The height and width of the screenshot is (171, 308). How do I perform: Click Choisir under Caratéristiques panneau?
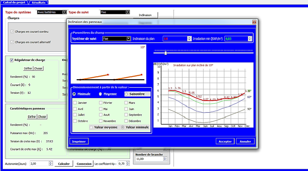coord(42,117)
